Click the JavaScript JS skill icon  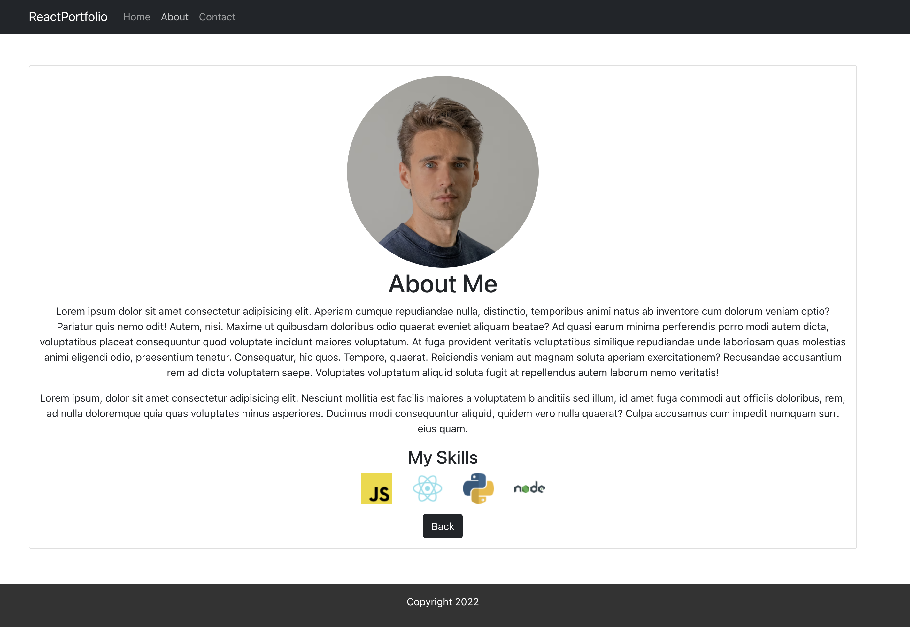pos(376,488)
